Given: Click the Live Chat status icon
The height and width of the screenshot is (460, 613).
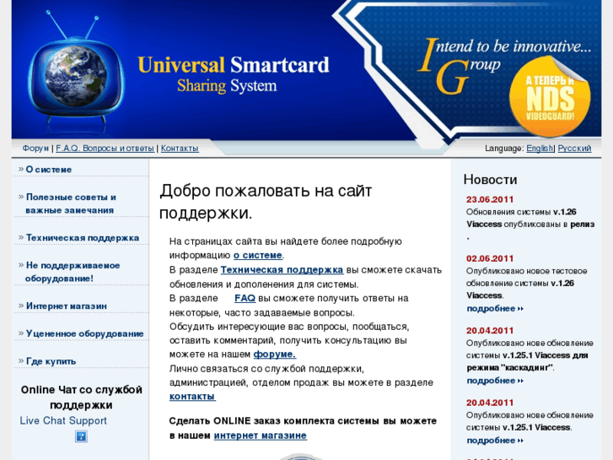Looking at the screenshot, I should click(x=81, y=436).
